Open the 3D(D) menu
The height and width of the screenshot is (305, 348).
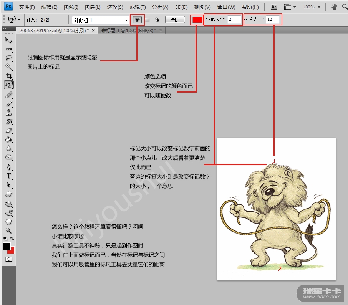click(181, 7)
